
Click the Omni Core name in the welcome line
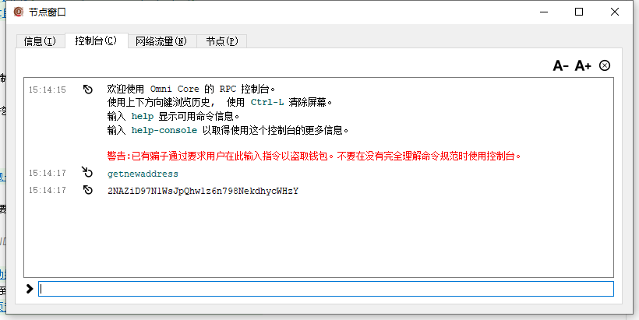click(x=175, y=89)
